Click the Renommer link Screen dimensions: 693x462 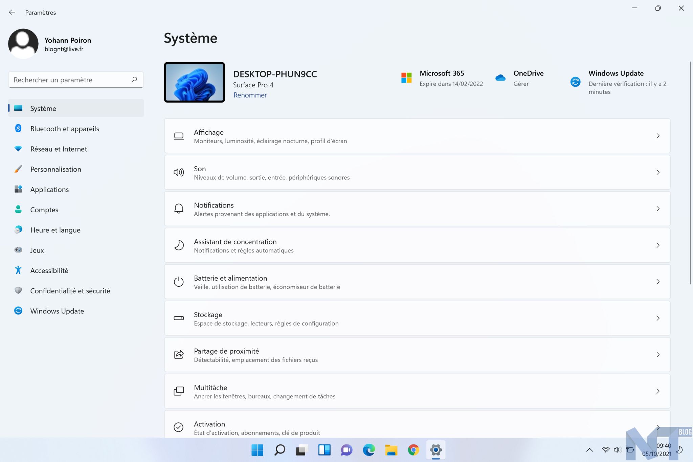pos(250,95)
